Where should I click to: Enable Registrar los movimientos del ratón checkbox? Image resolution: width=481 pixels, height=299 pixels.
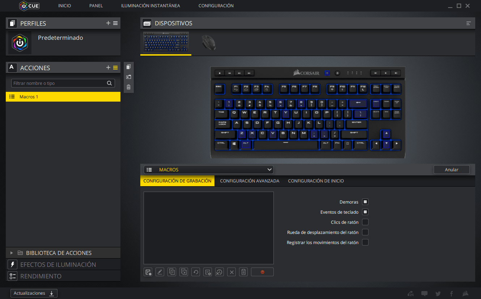(x=365, y=242)
